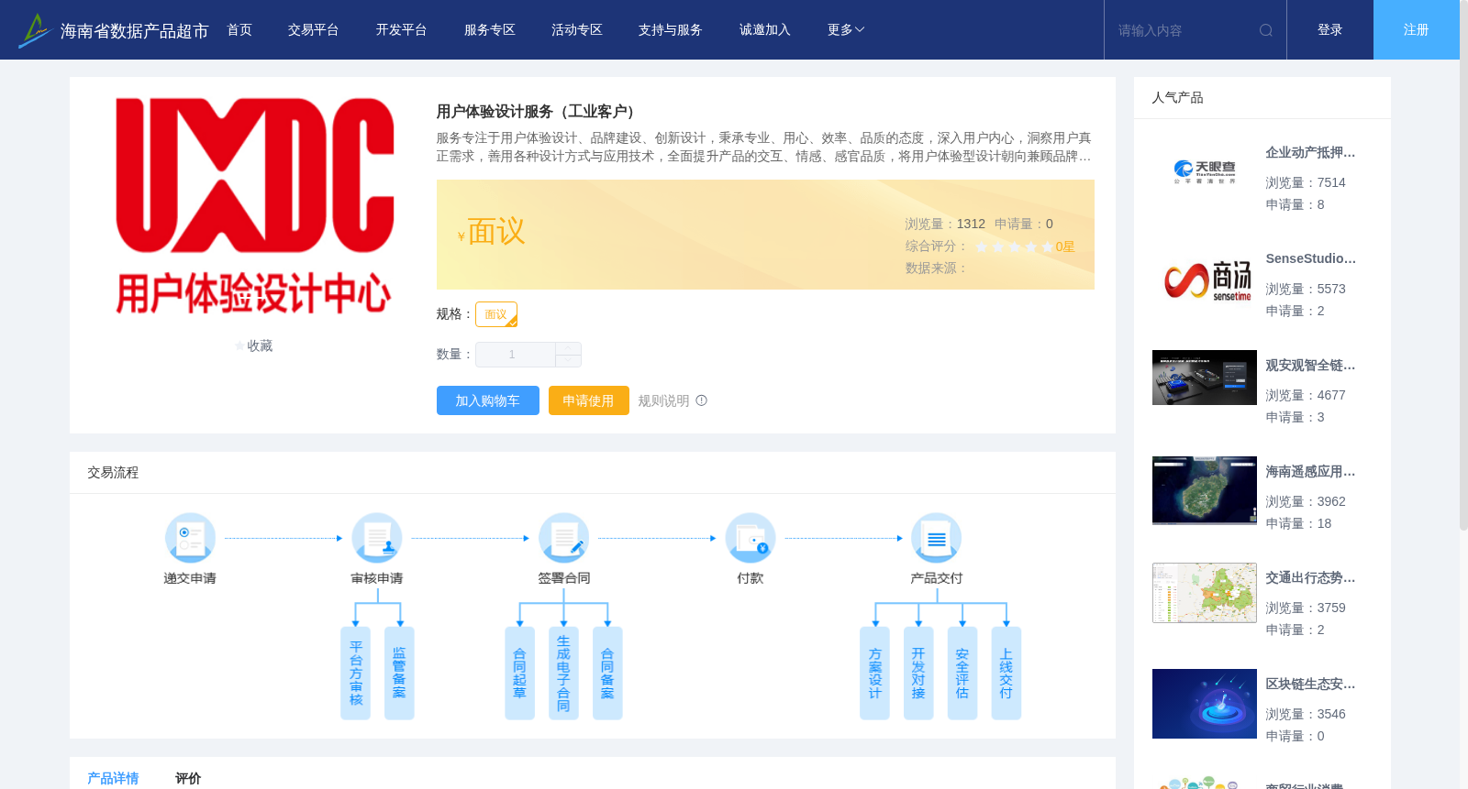Click the 合同起草 sub-step box

[519, 673]
